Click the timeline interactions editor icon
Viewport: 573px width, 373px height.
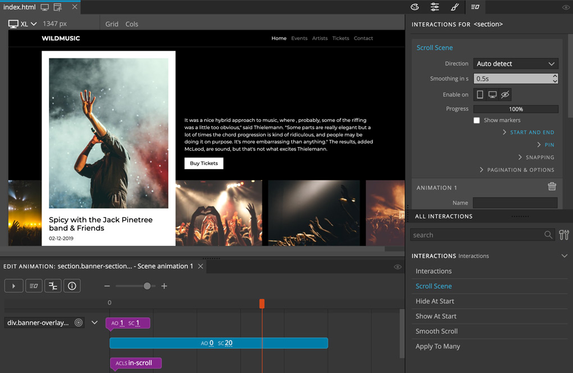pyautogui.click(x=34, y=286)
